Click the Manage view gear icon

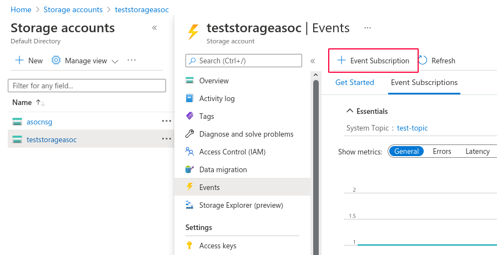[56, 60]
